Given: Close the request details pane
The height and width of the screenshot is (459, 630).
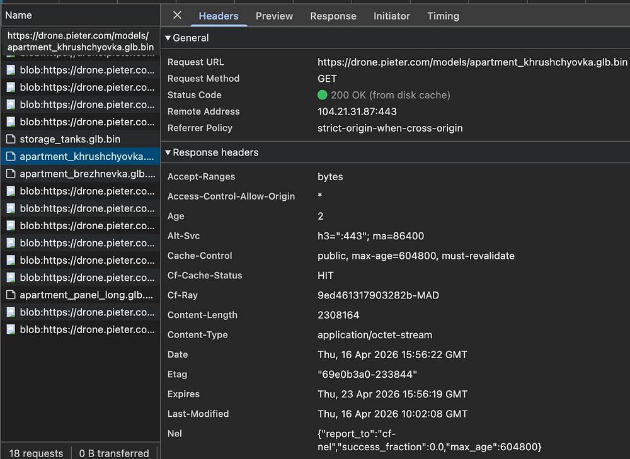Looking at the screenshot, I should [x=177, y=16].
